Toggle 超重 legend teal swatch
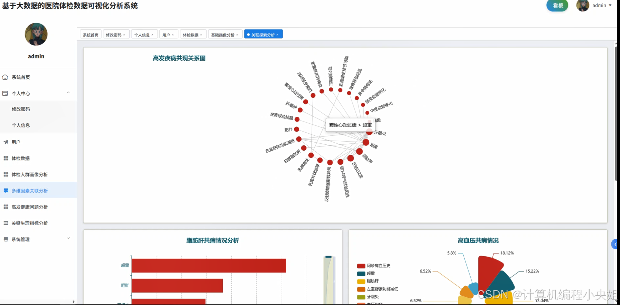 [x=361, y=274]
